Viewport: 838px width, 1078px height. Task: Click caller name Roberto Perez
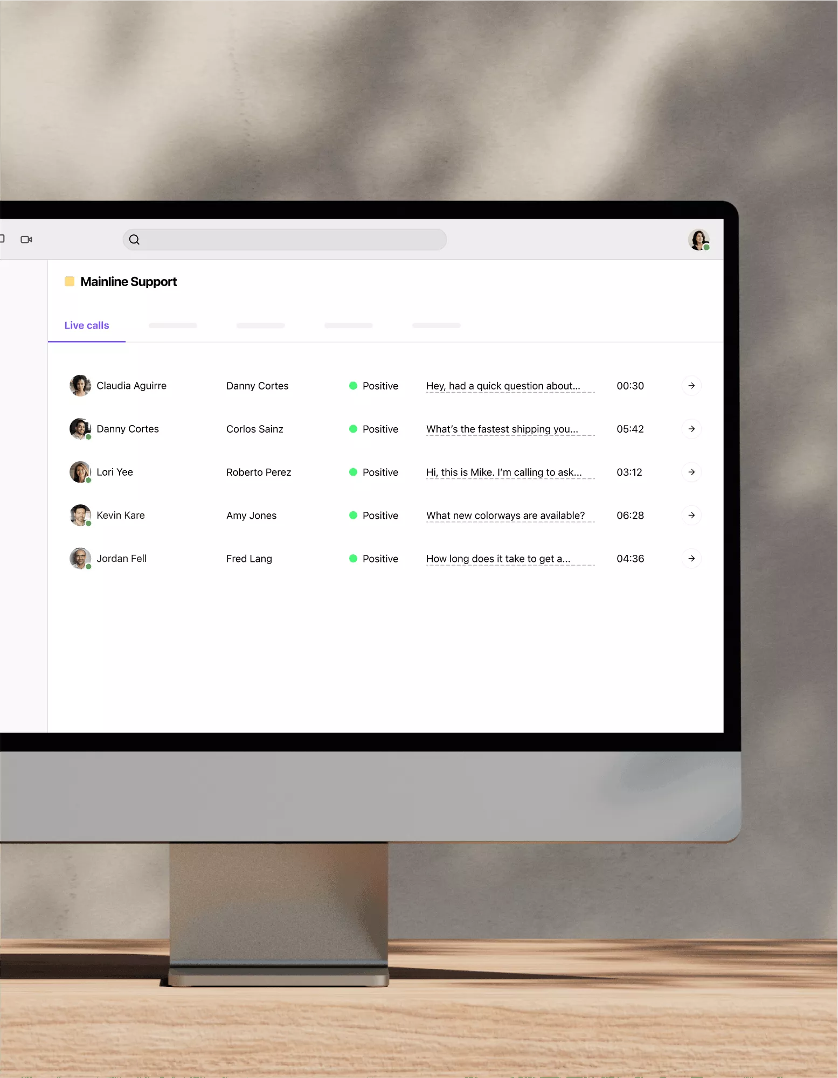259,472
